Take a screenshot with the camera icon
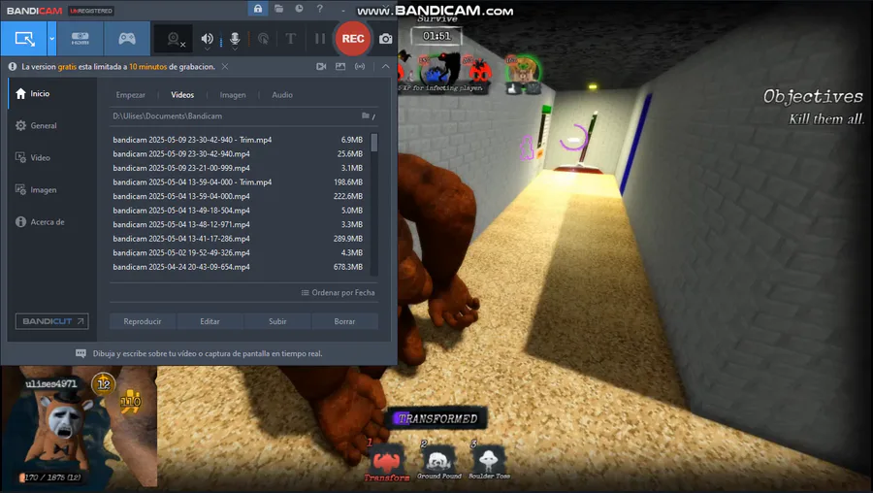873x493 pixels. [385, 39]
